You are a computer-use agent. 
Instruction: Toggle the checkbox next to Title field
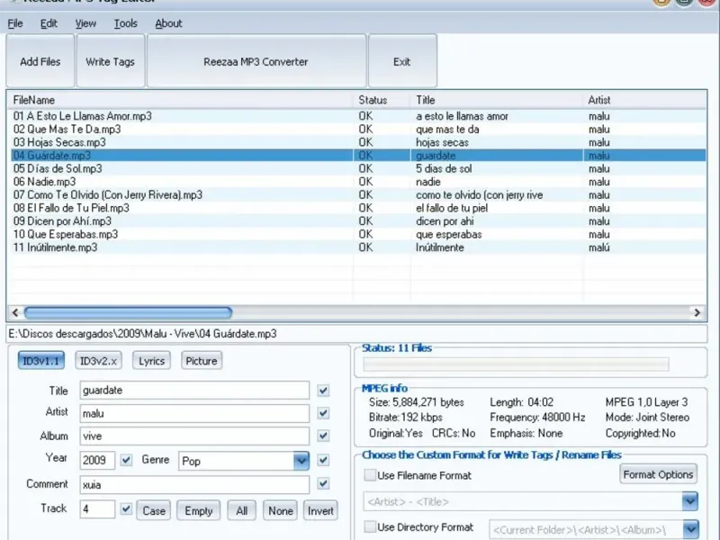pos(323,391)
